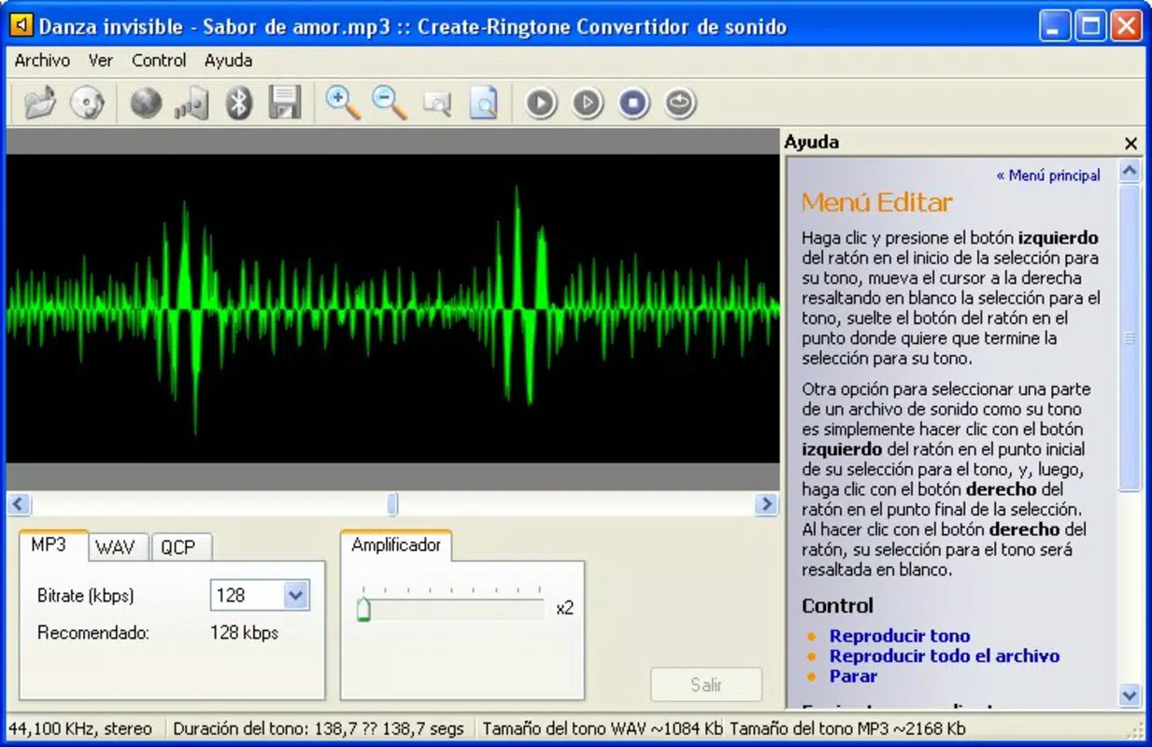This screenshot has height=747, width=1152.
Task: Open the Reproducir tono help link
Action: [900, 636]
